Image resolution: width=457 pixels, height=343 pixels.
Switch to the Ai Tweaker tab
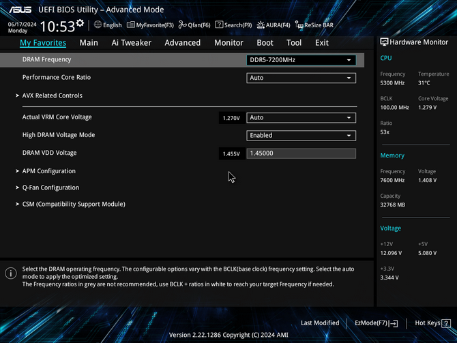point(131,43)
